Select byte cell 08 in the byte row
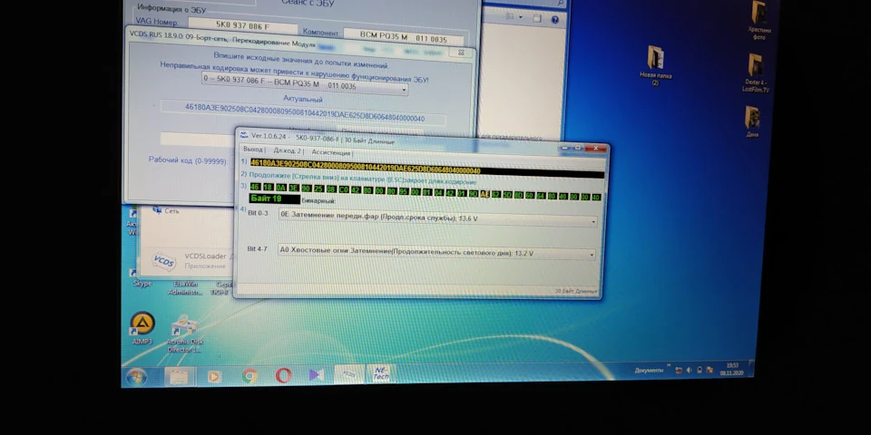 tap(332, 189)
